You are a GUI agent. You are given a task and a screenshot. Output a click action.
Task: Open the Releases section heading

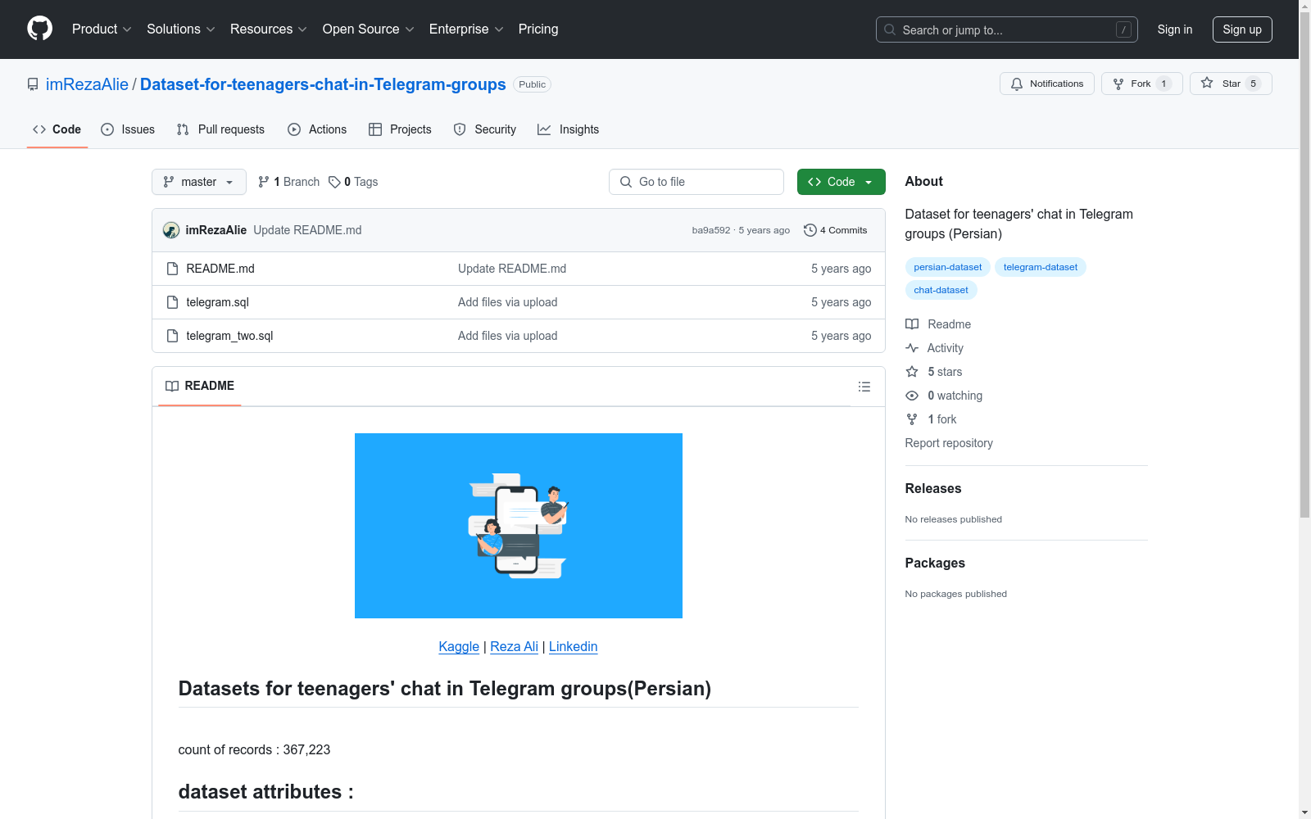pos(933,488)
